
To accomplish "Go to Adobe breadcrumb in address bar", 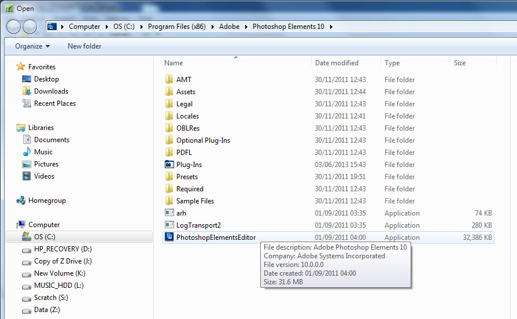I will click(x=230, y=27).
